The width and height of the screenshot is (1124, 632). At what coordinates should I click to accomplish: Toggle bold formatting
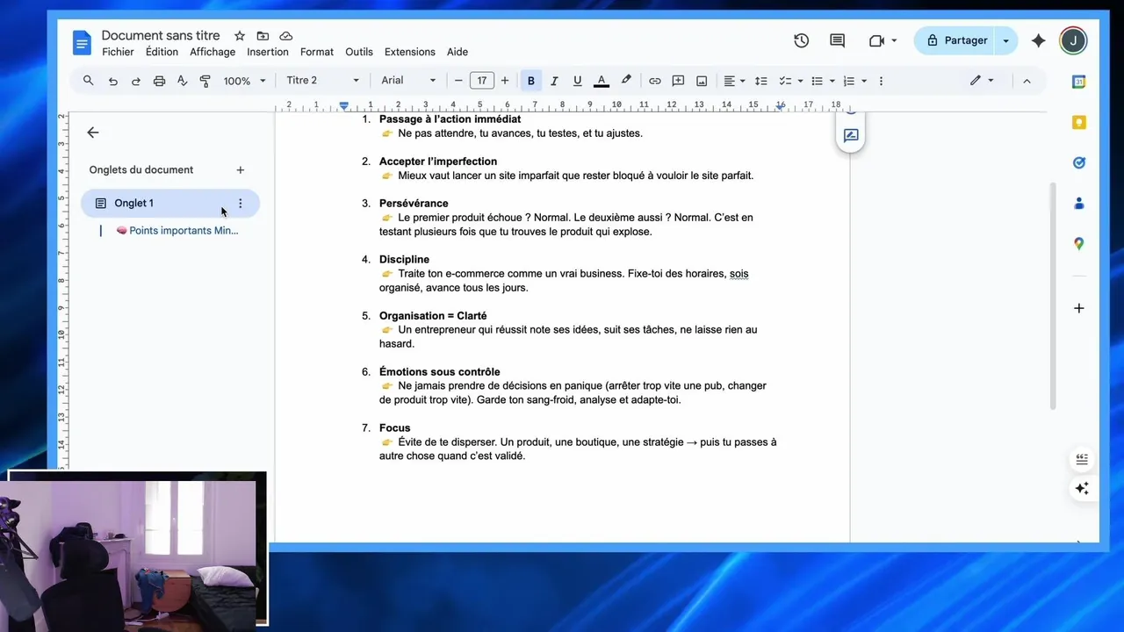(530, 81)
